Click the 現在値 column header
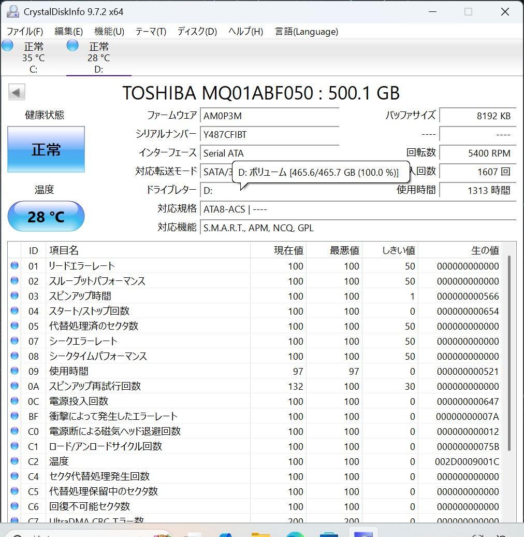 point(278,250)
